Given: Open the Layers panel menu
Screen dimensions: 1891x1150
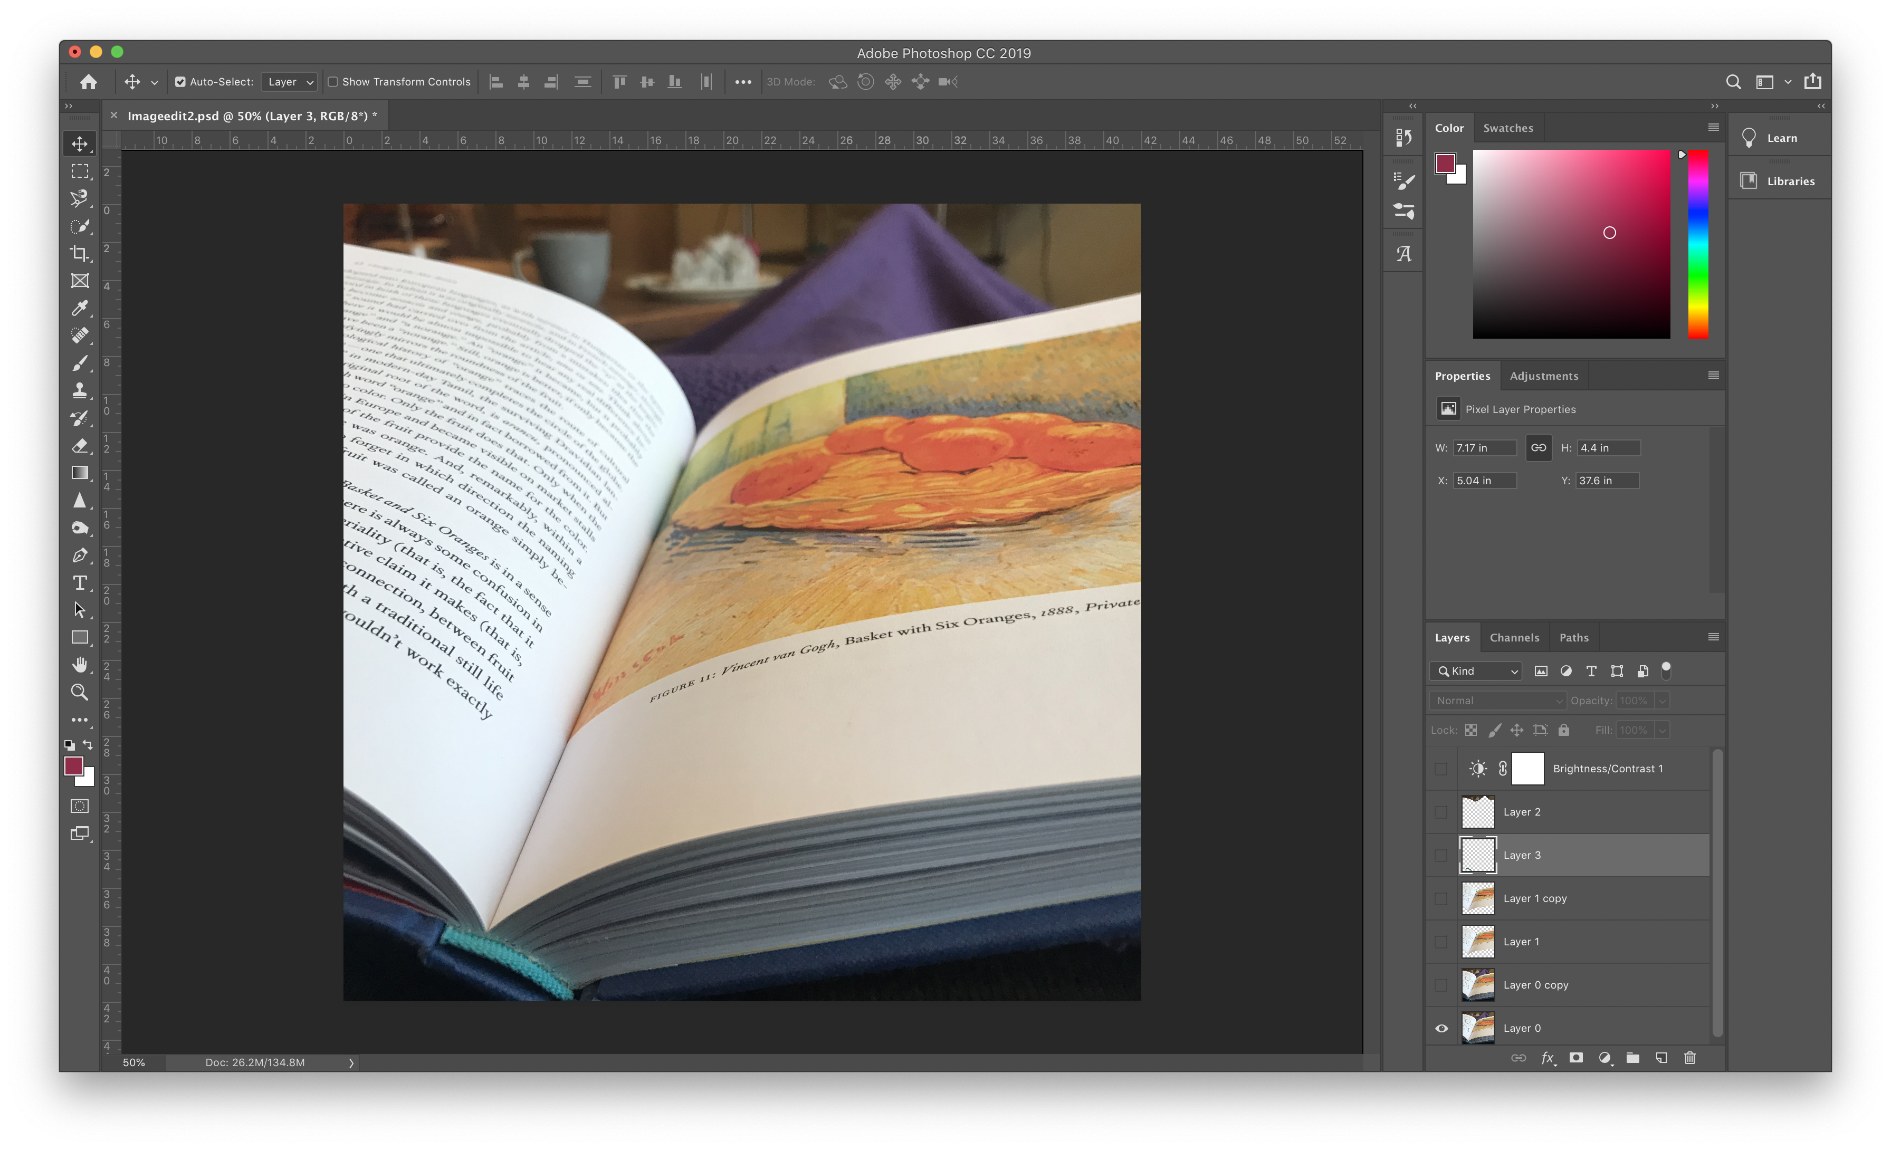Looking at the screenshot, I should pyautogui.click(x=1713, y=637).
